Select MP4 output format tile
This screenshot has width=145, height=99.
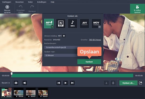[49, 24]
